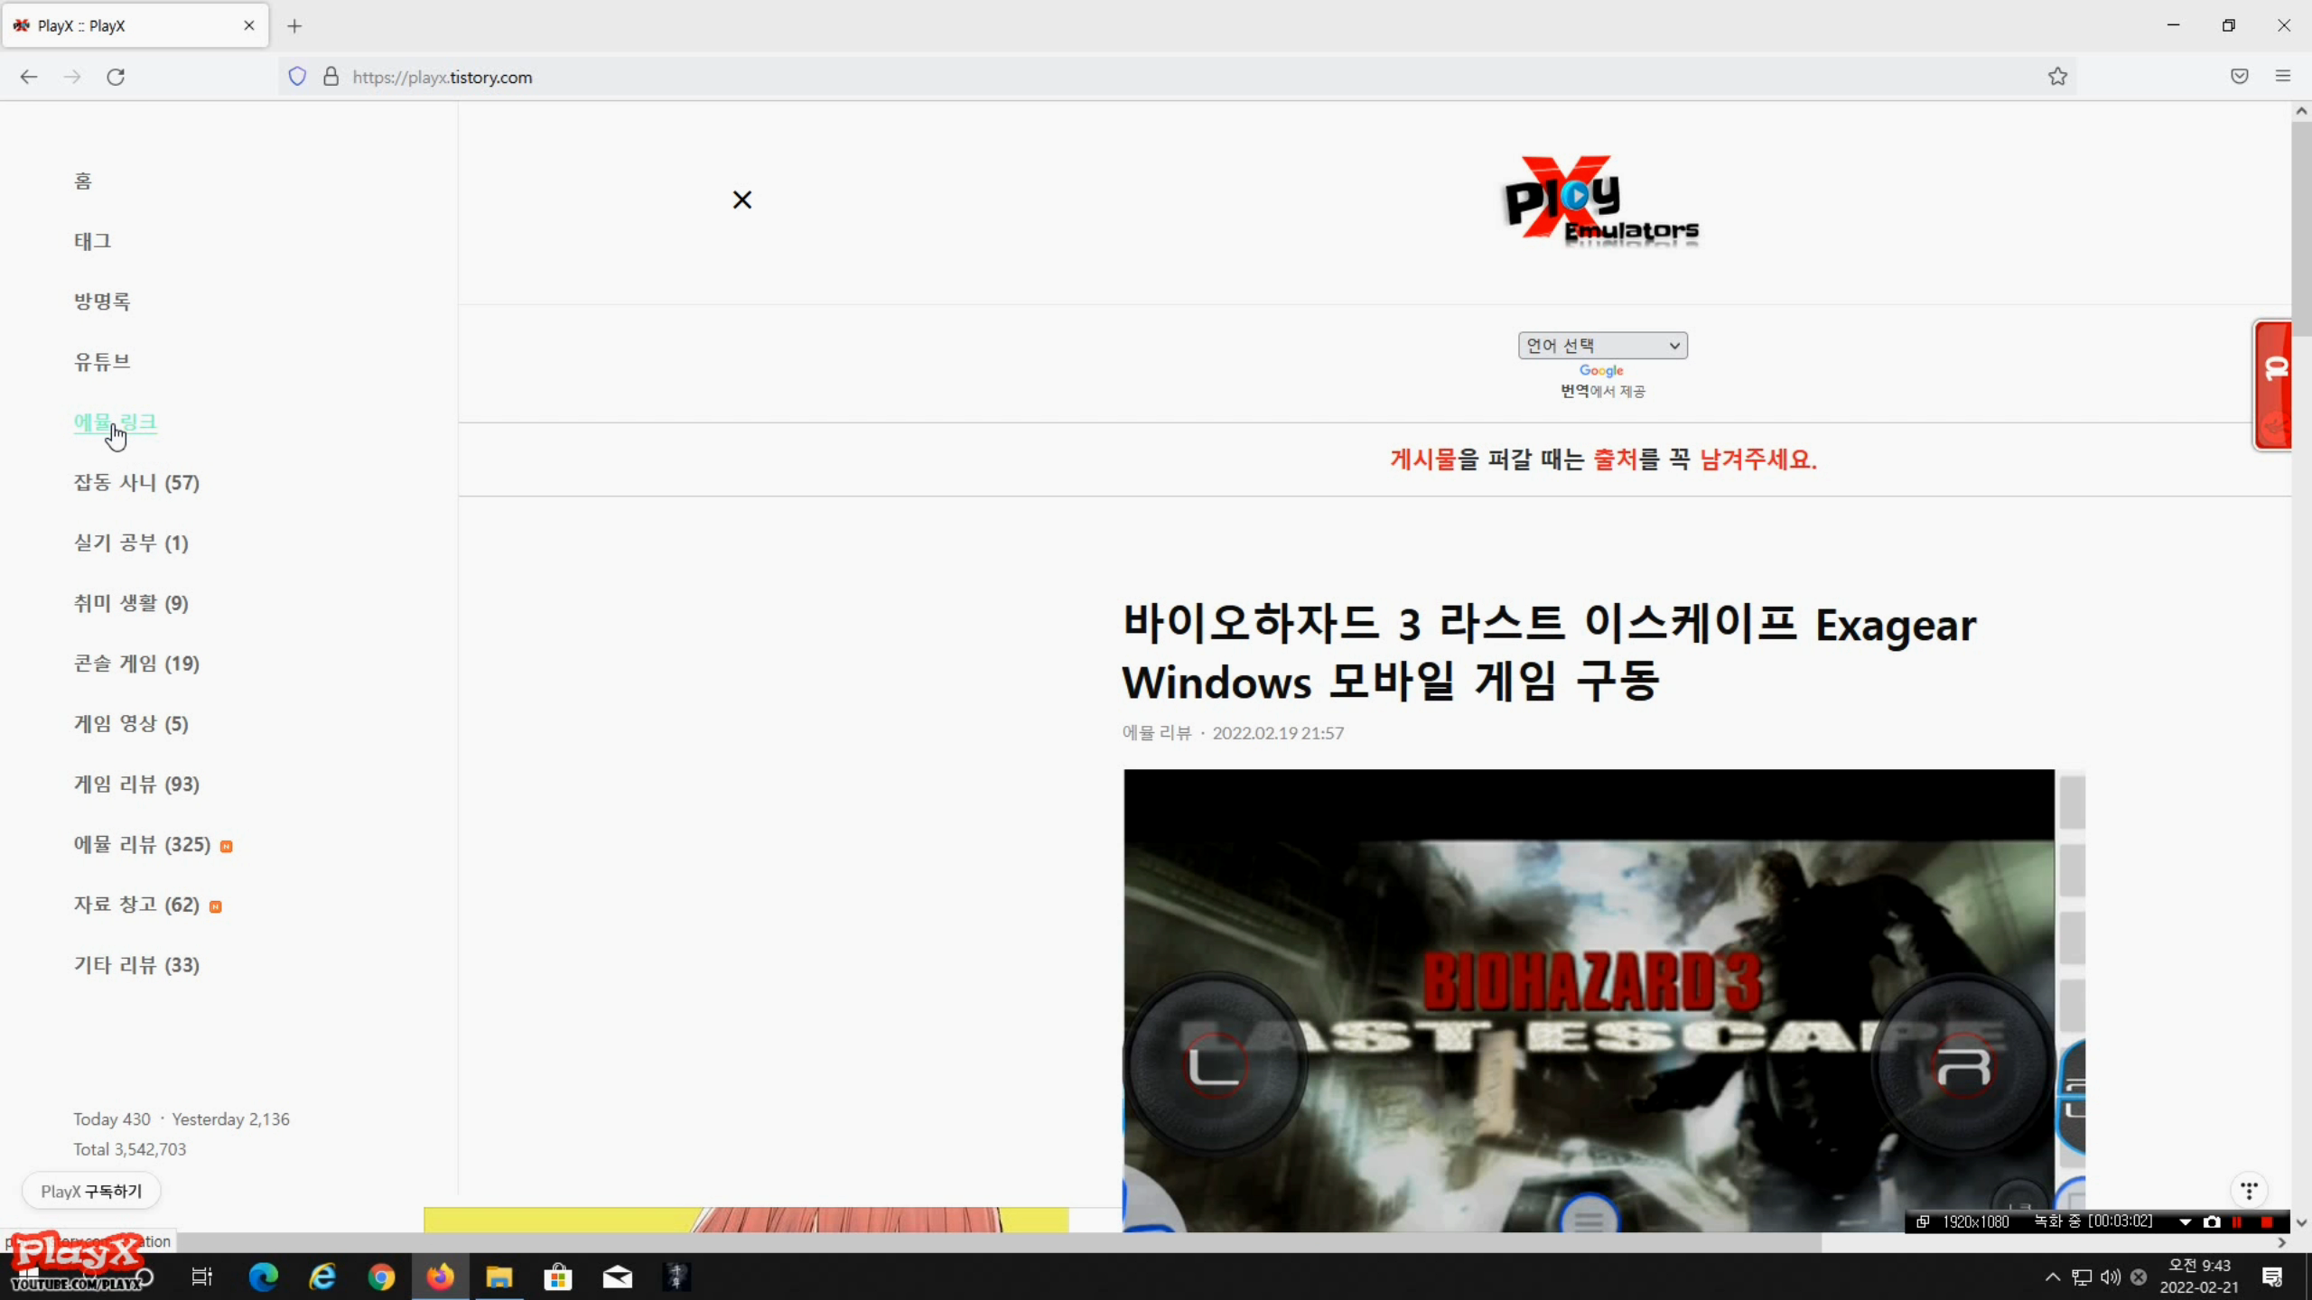
Task: Click the recorder's camera screenshot icon
Action: coord(2211,1221)
